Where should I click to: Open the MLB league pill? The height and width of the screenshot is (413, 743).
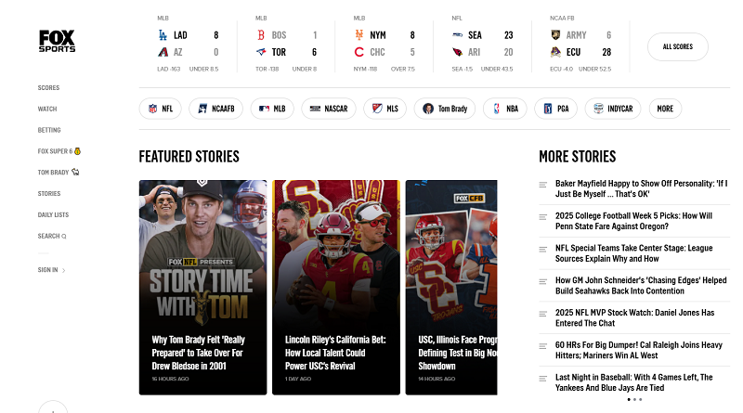coord(271,109)
